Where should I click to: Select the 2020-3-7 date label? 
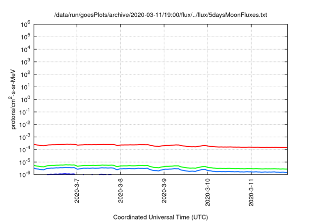[x=77, y=191]
